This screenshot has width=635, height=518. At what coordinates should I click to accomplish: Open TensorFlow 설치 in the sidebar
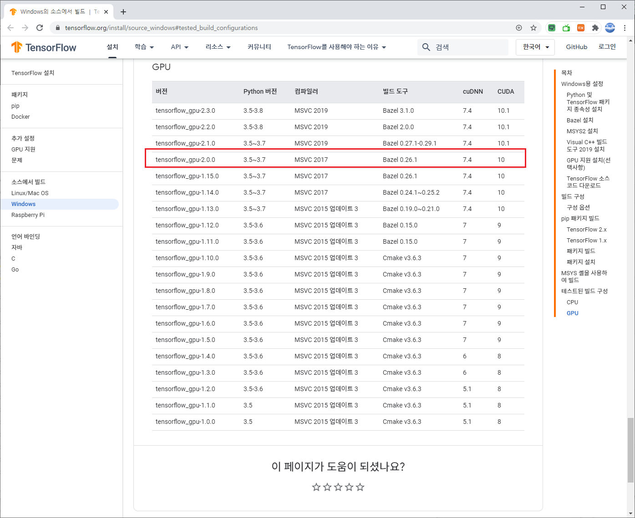33,73
